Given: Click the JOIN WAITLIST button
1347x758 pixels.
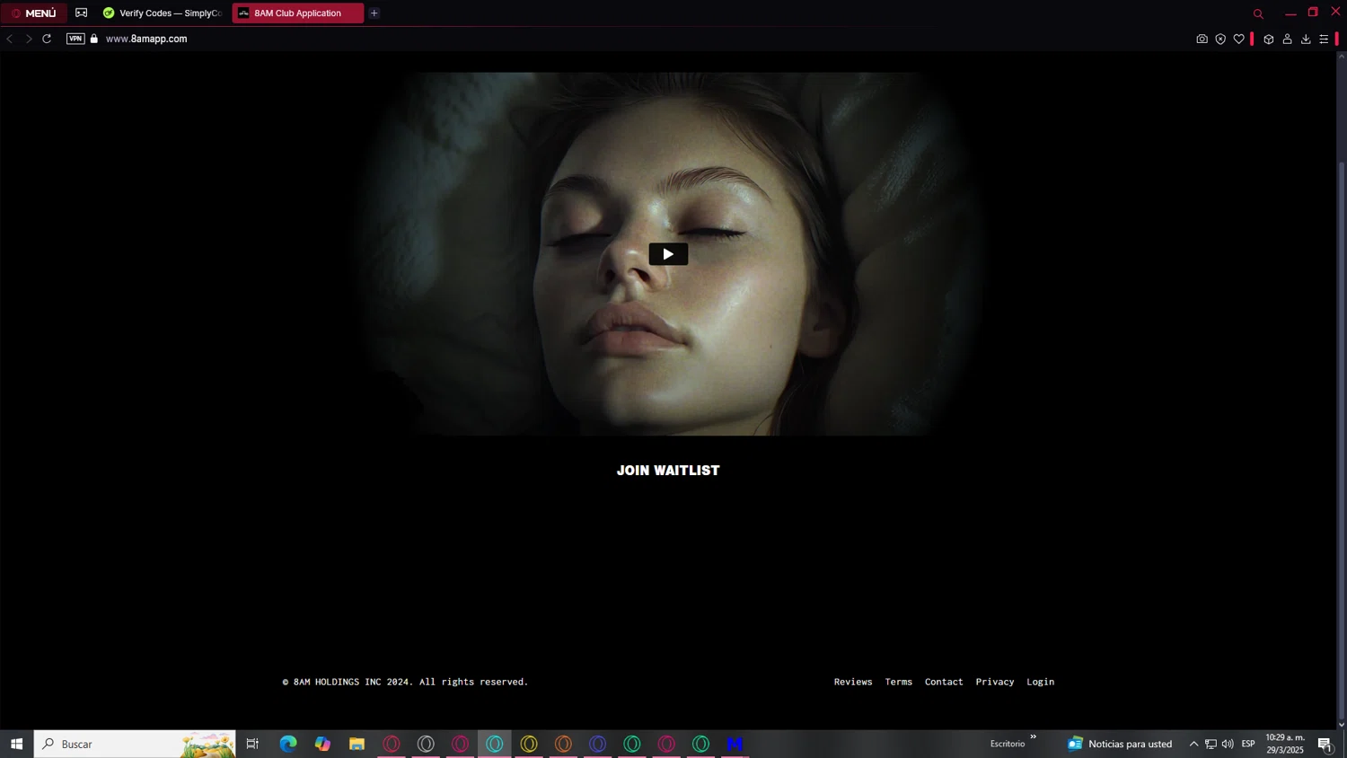Looking at the screenshot, I should (668, 471).
